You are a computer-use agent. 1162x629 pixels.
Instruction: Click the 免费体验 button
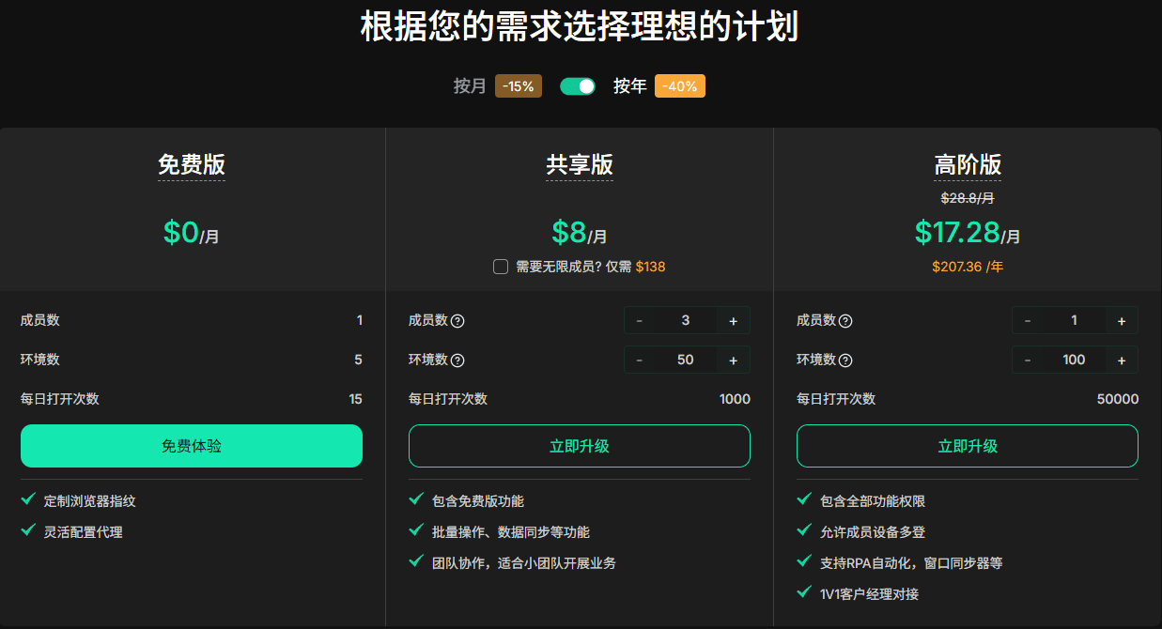point(192,446)
